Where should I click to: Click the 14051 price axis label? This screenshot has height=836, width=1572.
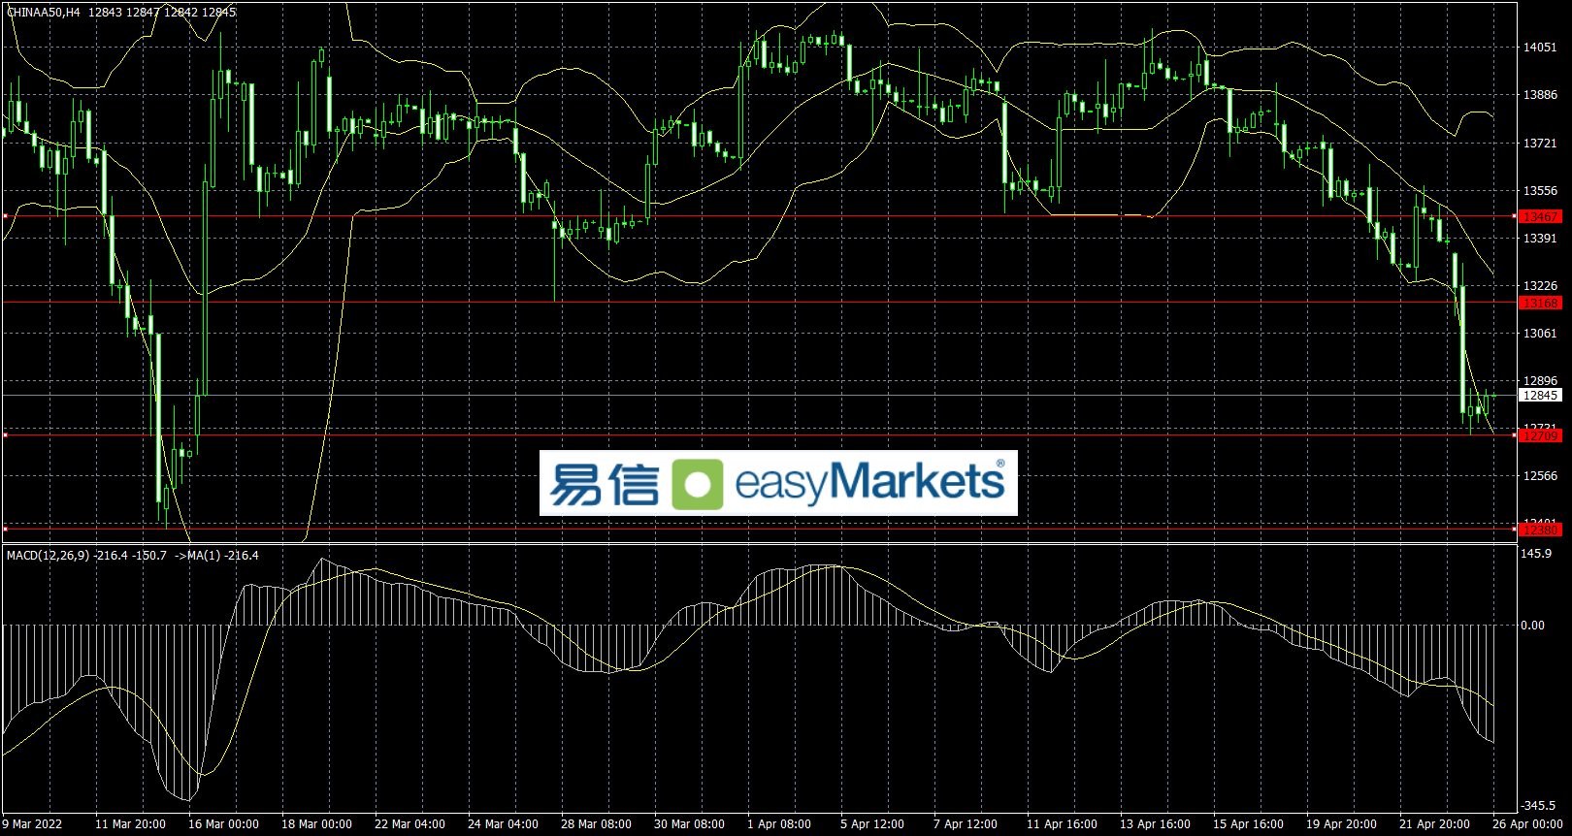(1540, 48)
